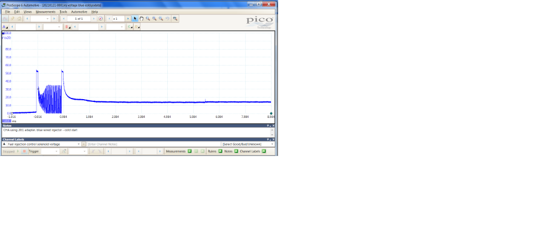Open the Select Good/Bad/Unknown dropdown

(x=248, y=144)
